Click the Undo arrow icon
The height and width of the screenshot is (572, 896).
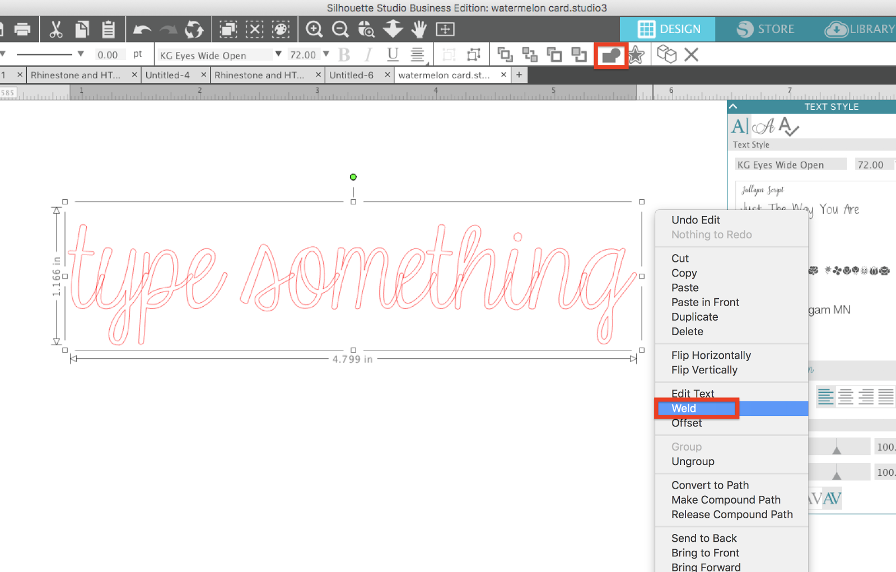(x=142, y=29)
